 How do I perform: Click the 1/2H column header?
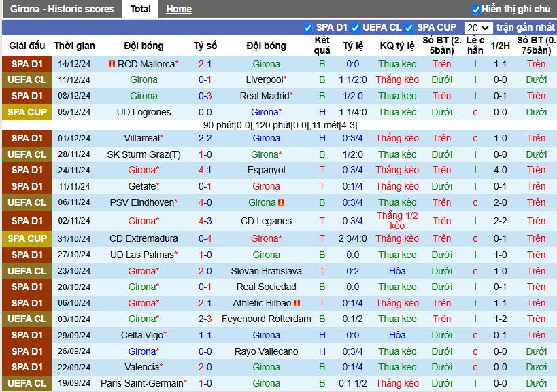pyautogui.click(x=500, y=46)
